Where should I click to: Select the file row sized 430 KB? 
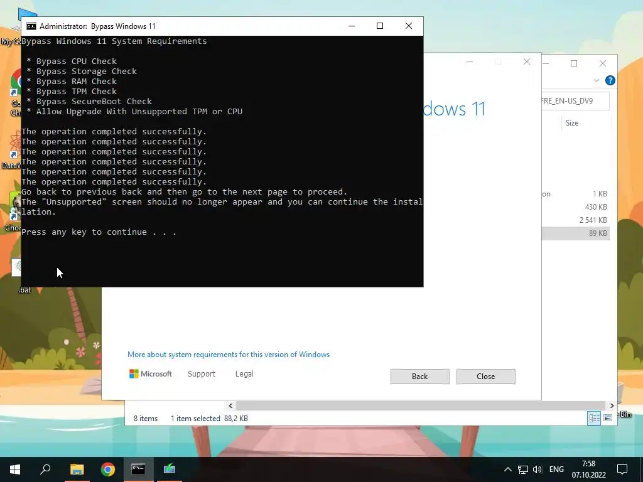576,207
